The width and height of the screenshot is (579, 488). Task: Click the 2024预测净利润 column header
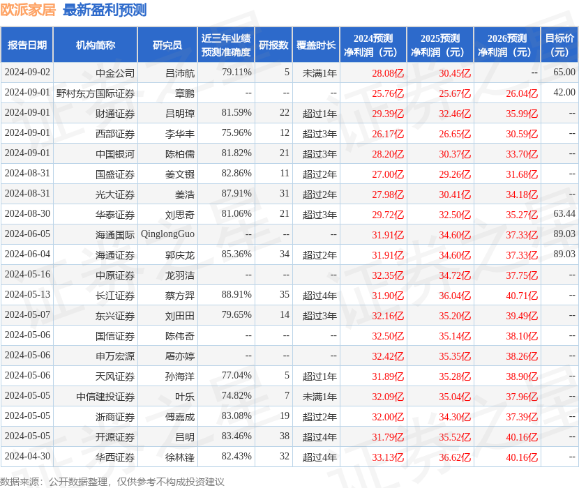click(373, 45)
